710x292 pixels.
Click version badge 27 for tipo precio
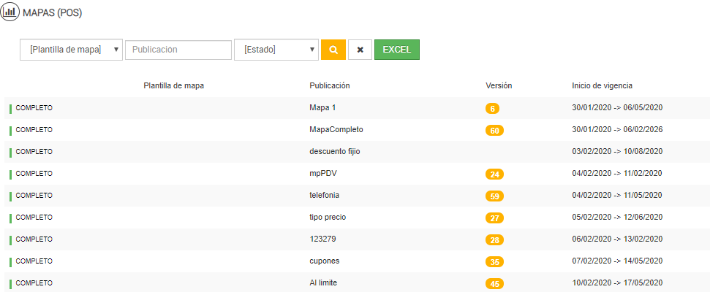click(x=494, y=218)
